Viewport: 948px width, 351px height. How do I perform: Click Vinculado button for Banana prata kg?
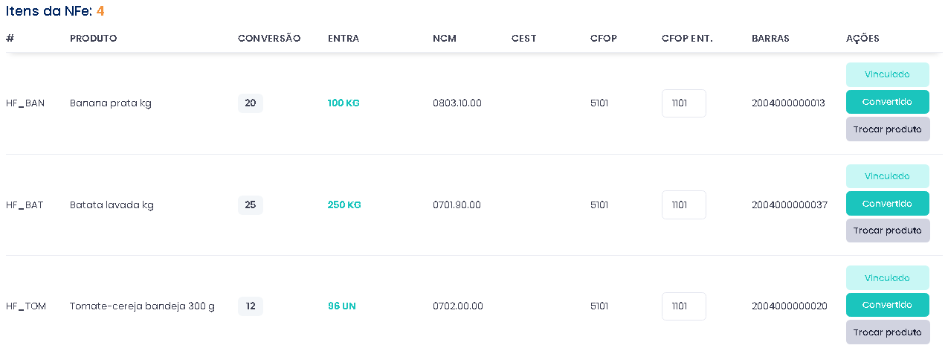coord(887,74)
